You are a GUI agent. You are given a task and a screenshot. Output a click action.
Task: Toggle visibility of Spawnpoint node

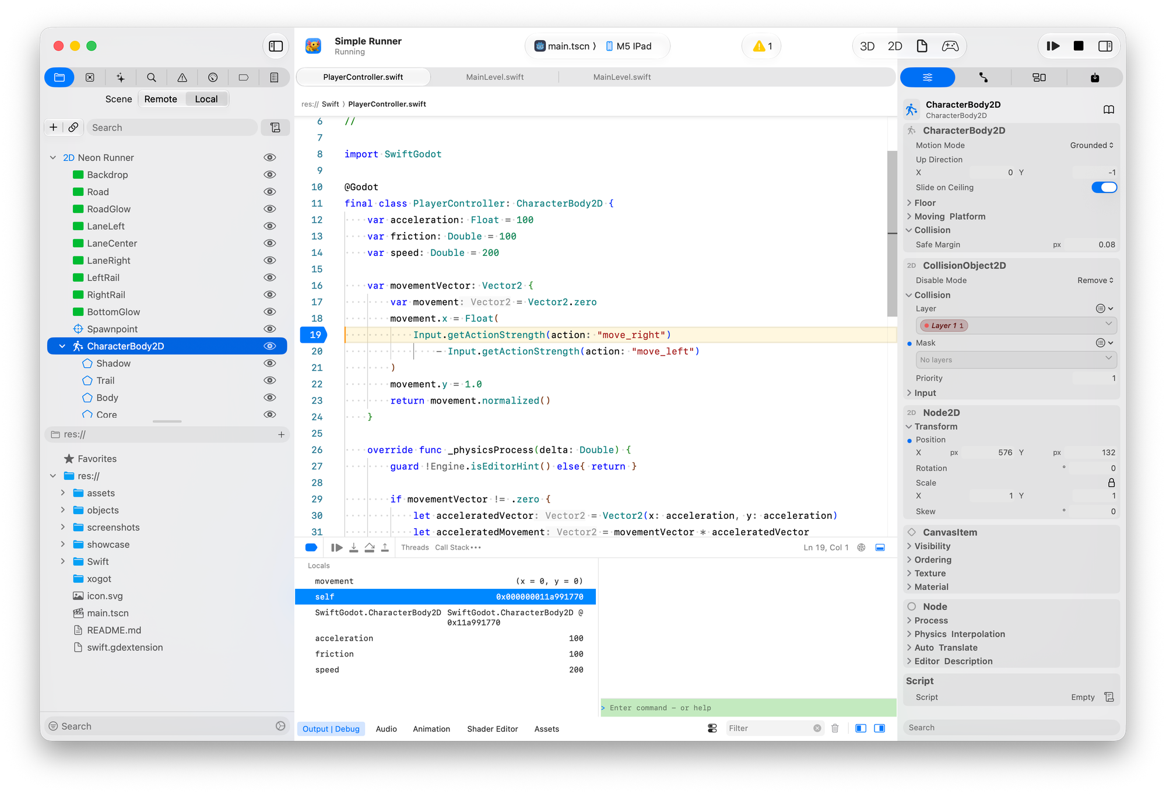pos(269,329)
